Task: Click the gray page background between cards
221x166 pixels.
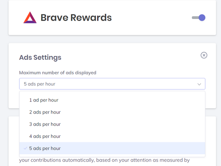Action: tap(112, 39)
